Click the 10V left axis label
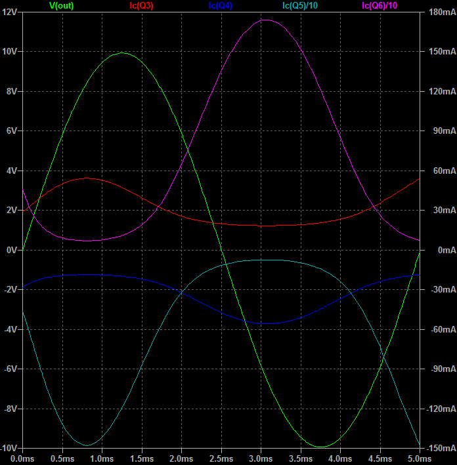 click(9, 52)
